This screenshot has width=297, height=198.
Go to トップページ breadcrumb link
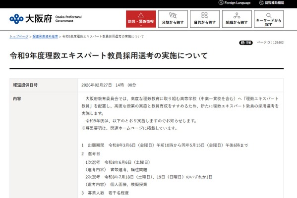pos(19,37)
